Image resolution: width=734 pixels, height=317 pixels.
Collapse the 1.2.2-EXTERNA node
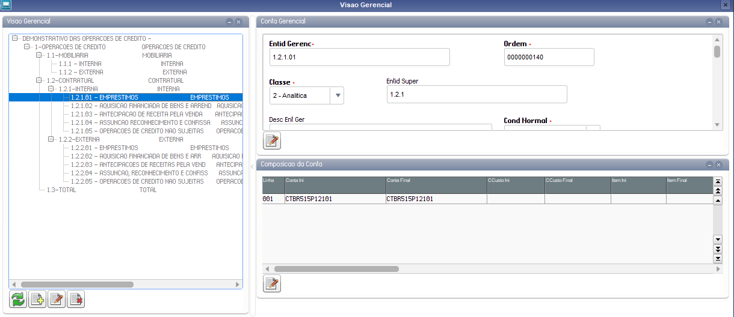point(51,139)
